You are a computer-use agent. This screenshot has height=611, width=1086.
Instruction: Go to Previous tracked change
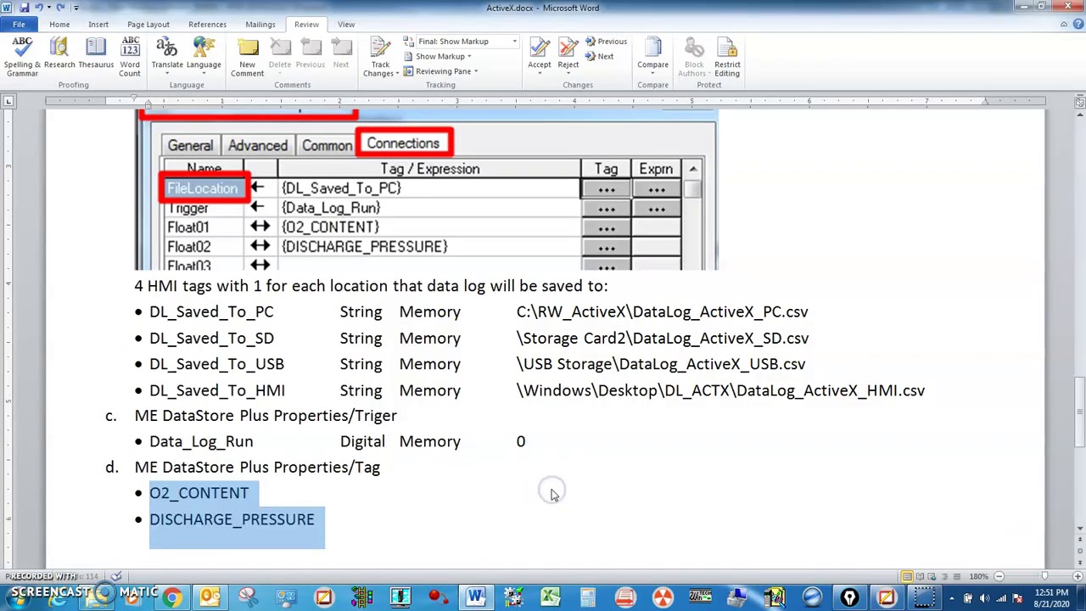click(x=606, y=41)
